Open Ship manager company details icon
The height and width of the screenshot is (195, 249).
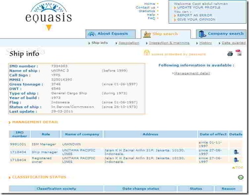click(236, 152)
